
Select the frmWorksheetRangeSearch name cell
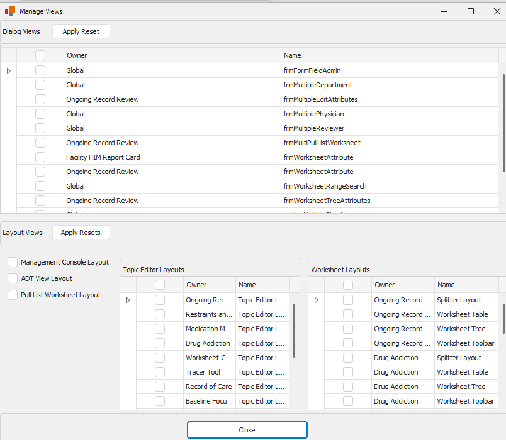(390, 186)
